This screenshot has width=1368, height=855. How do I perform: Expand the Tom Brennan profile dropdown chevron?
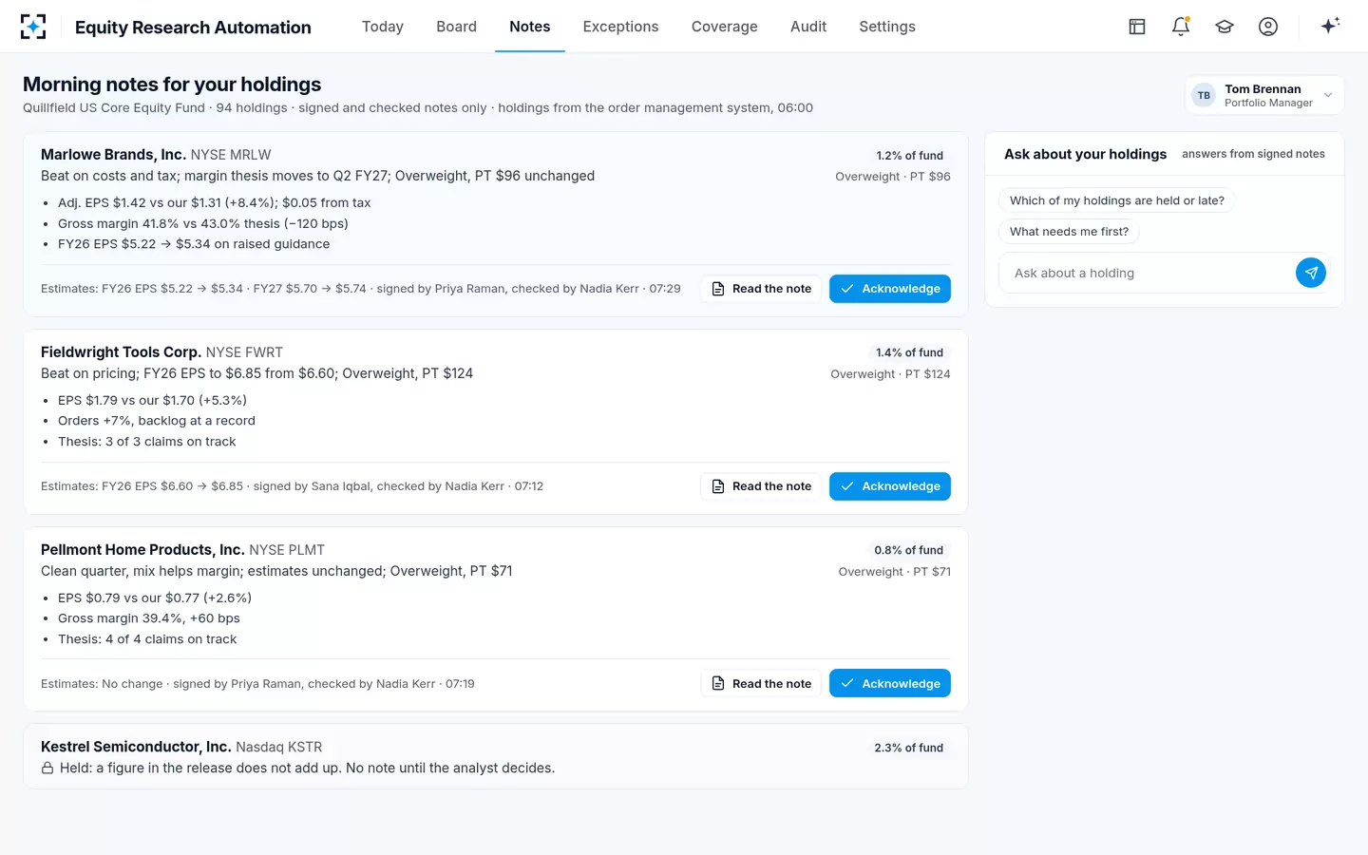tap(1328, 95)
